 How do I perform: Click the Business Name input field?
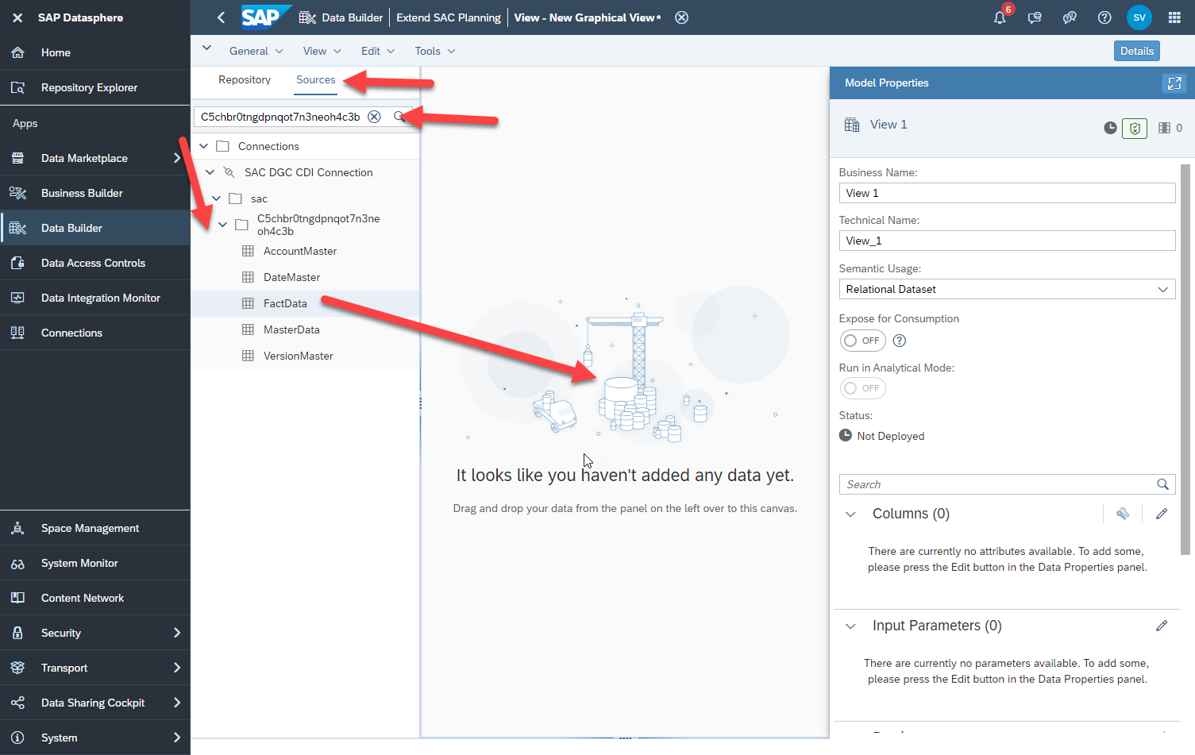pyautogui.click(x=1007, y=192)
